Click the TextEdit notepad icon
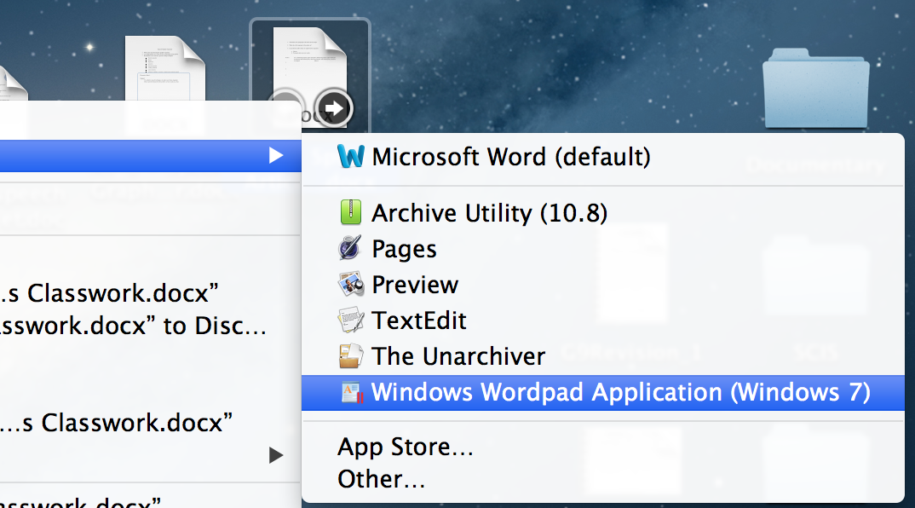The image size is (915, 508). pyautogui.click(x=351, y=320)
